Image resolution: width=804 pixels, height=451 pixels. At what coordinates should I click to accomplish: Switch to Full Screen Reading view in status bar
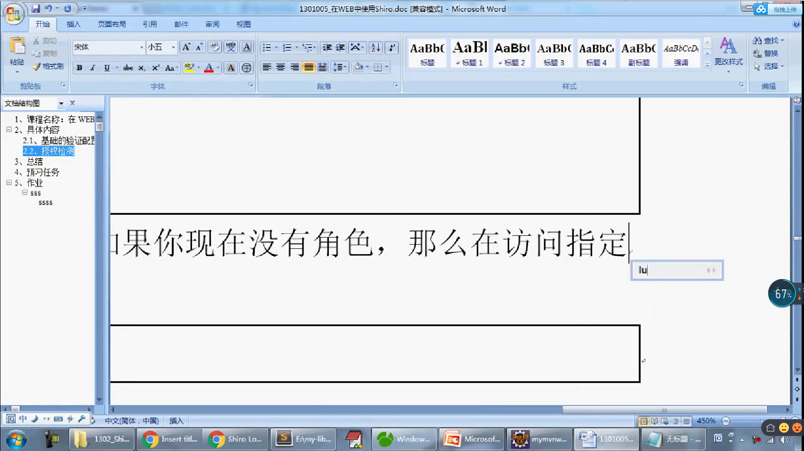(654, 421)
